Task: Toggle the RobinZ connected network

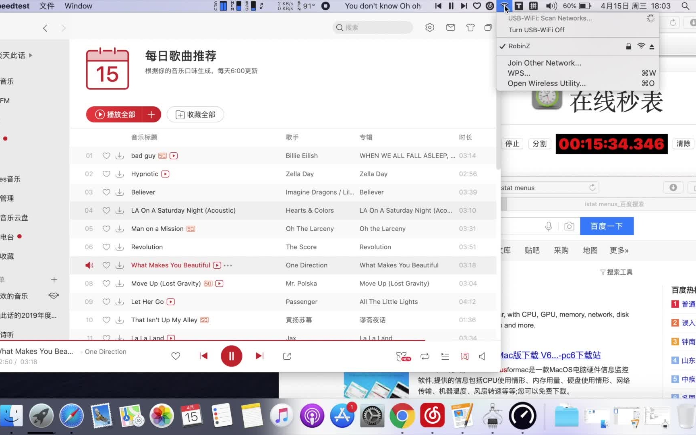Action: click(x=577, y=46)
